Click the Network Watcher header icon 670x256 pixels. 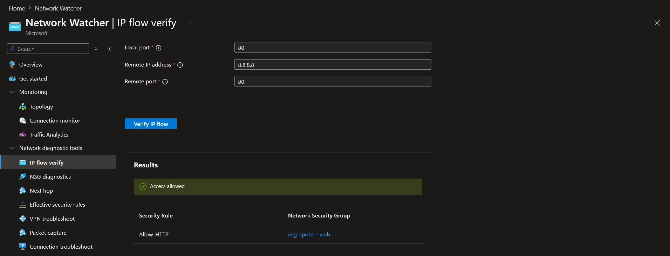point(15,26)
